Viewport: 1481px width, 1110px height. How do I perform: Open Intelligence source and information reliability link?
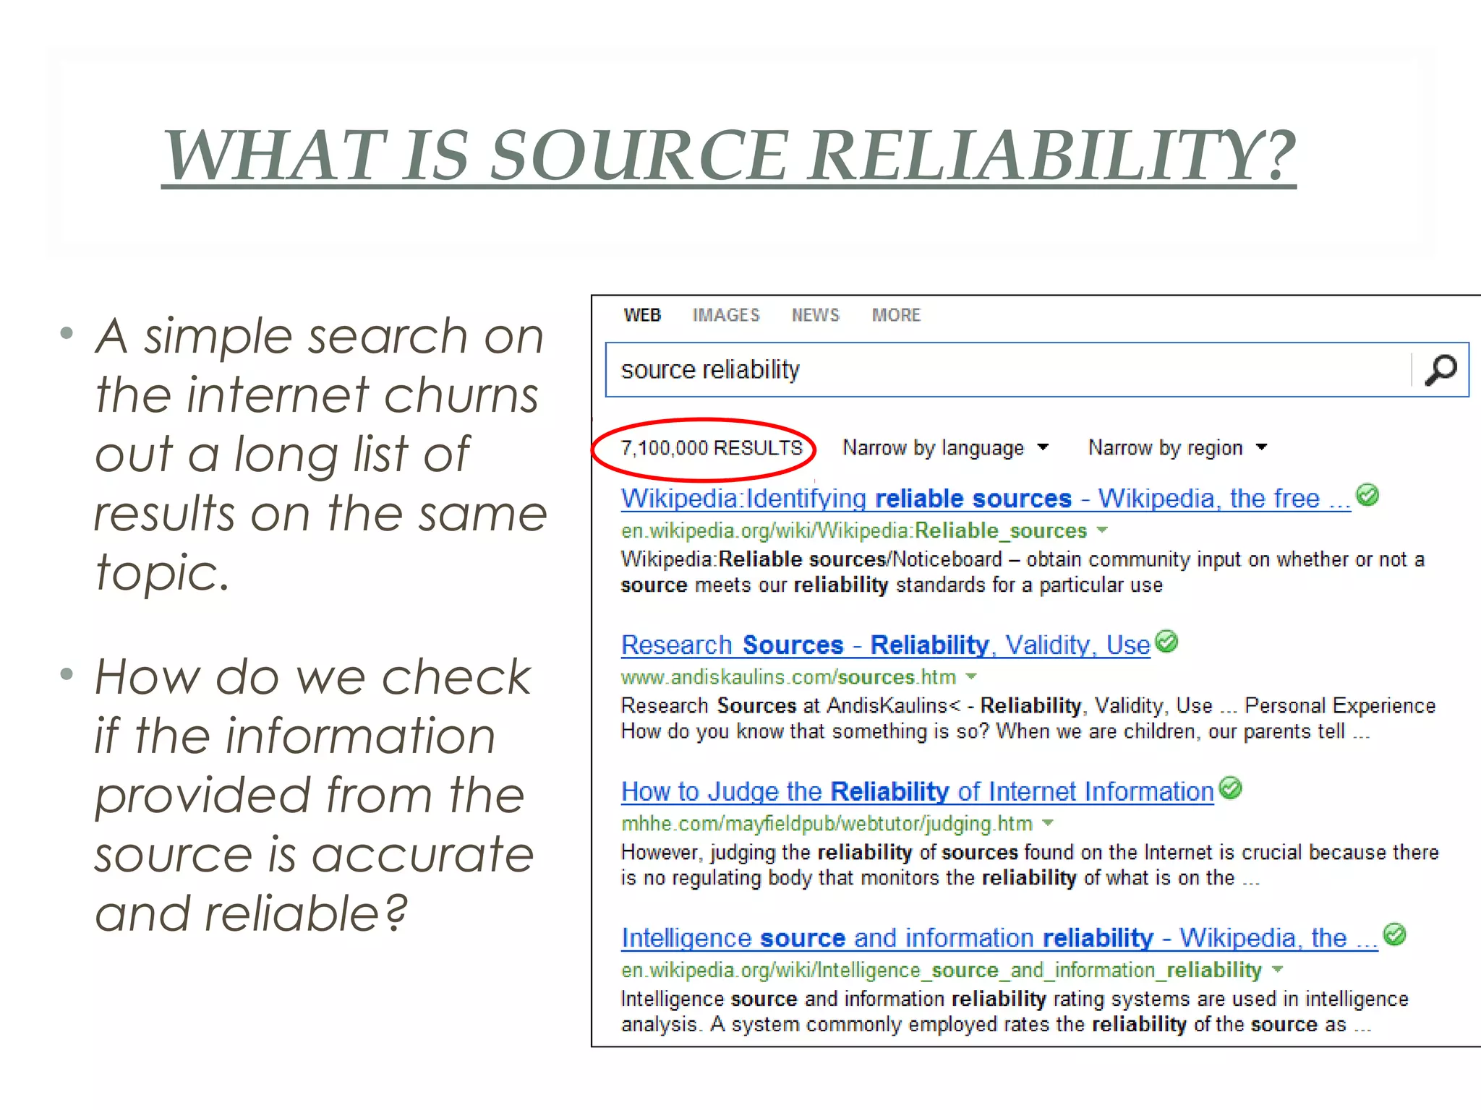[x=999, y=938]
